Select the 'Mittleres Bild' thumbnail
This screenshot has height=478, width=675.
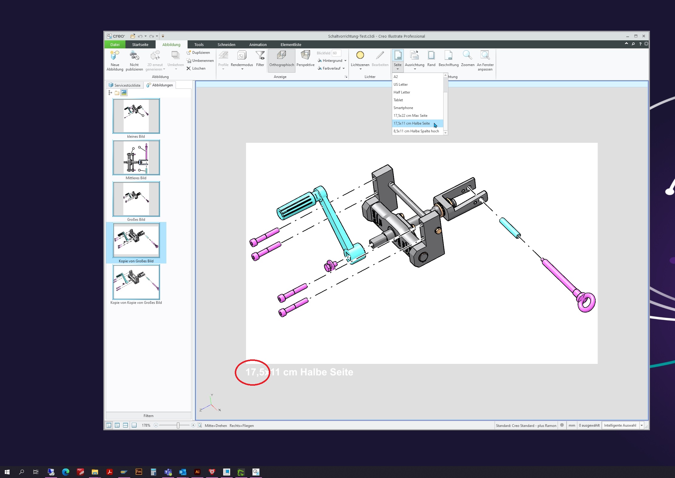[x=136, y=157]
